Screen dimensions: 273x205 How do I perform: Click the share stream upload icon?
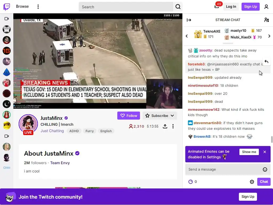point(165,126)
